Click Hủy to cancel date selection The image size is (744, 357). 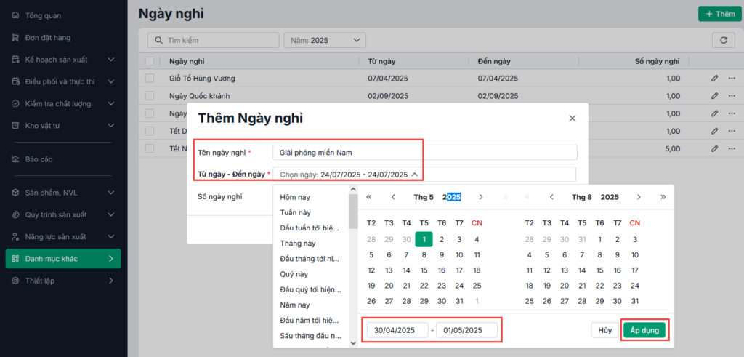point(604,330)
